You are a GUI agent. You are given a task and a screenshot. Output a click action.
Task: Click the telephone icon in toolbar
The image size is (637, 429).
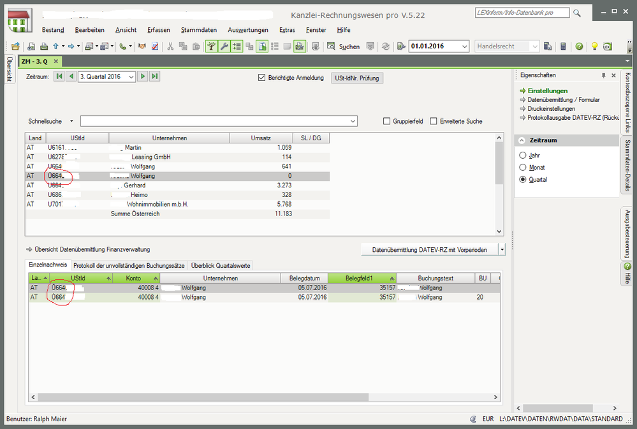[122, 47]
